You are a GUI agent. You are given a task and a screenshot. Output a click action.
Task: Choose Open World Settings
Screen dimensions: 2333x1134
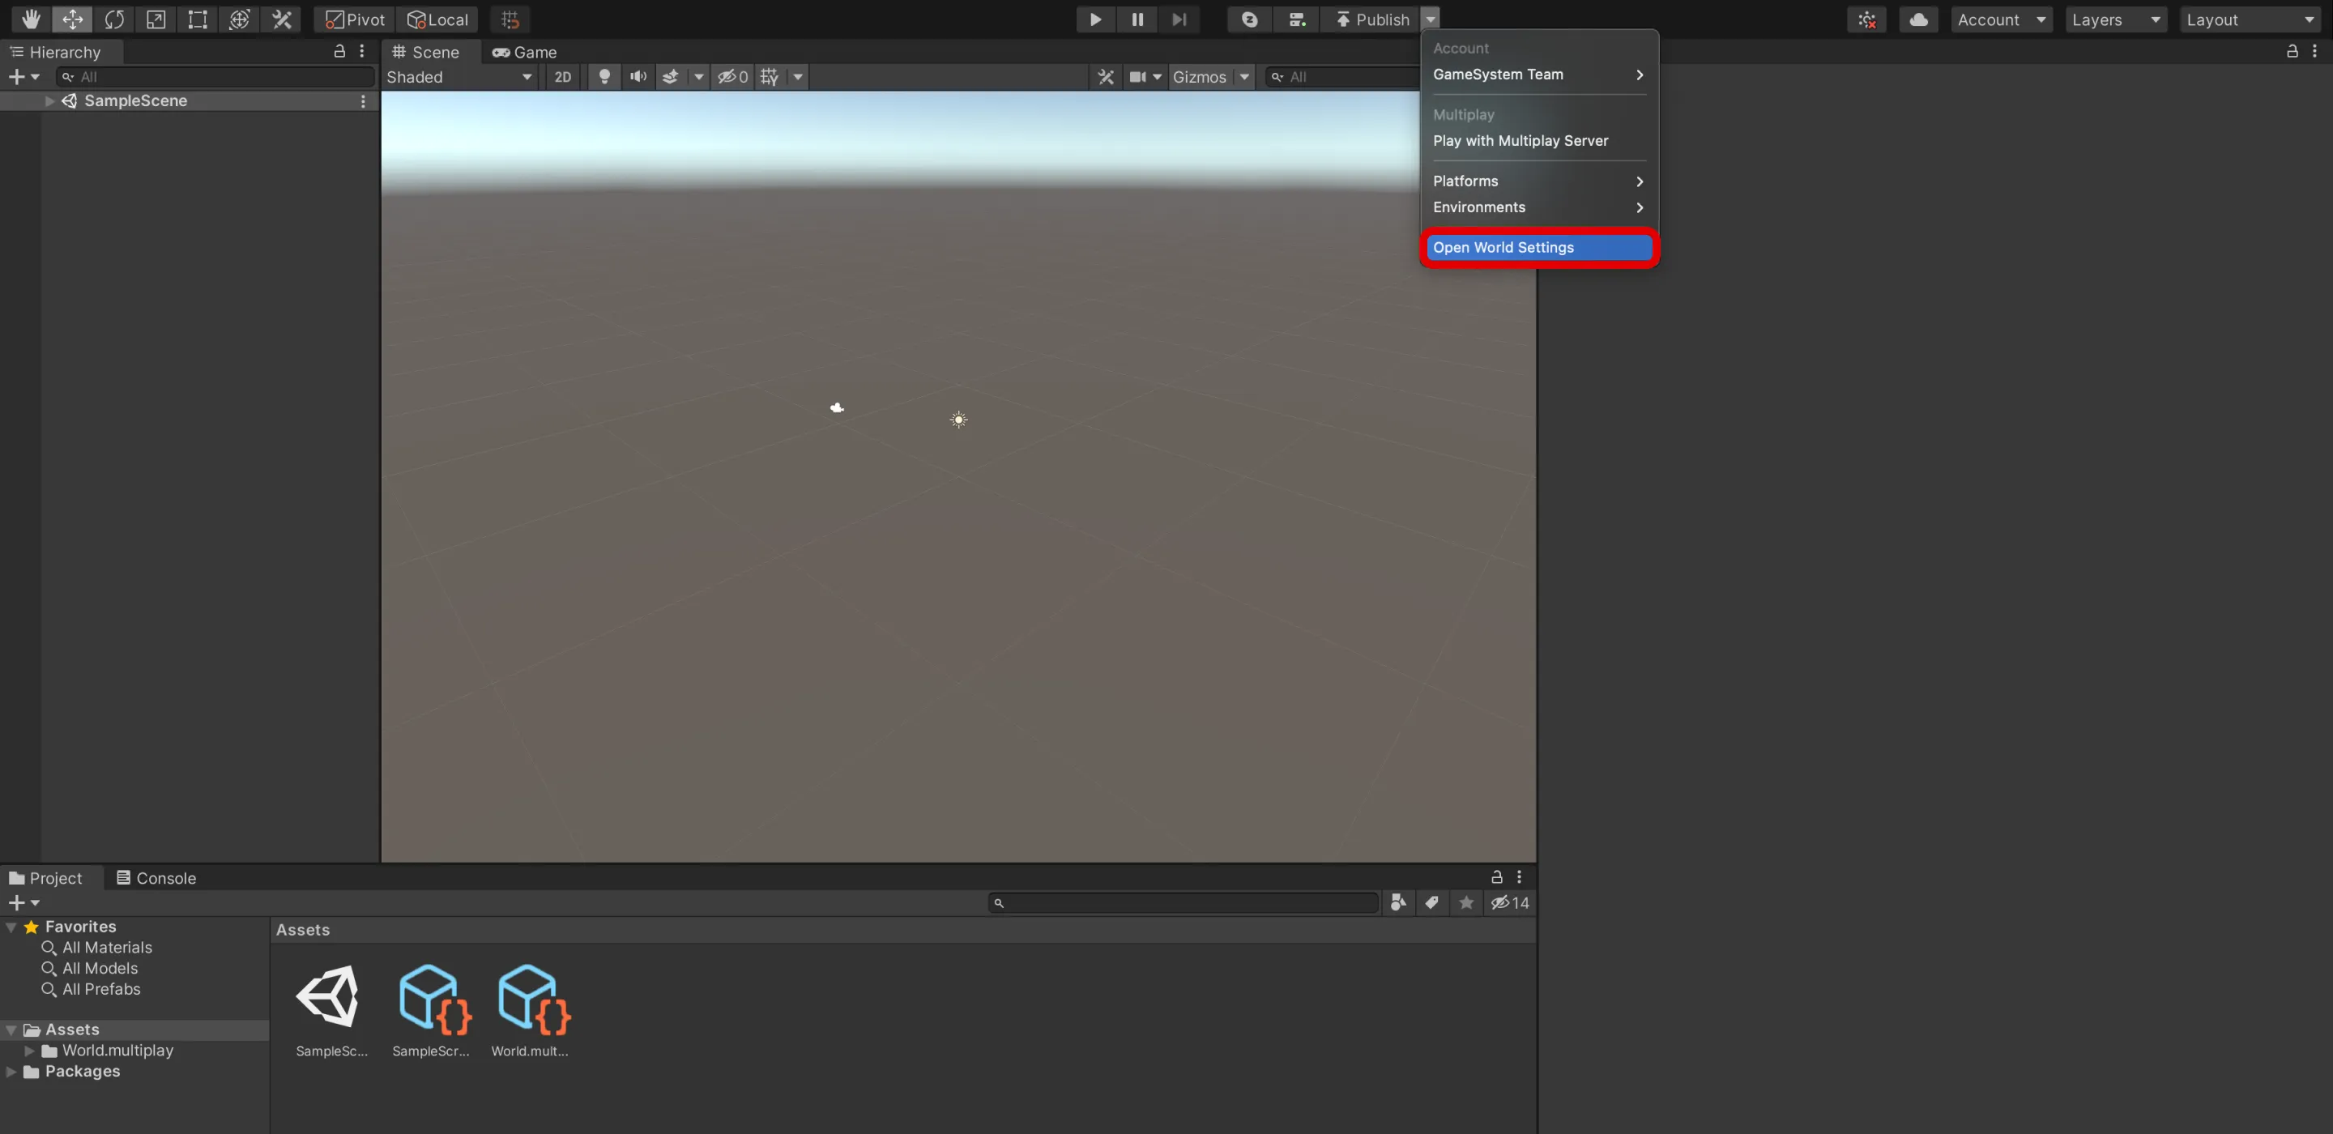1539,247
